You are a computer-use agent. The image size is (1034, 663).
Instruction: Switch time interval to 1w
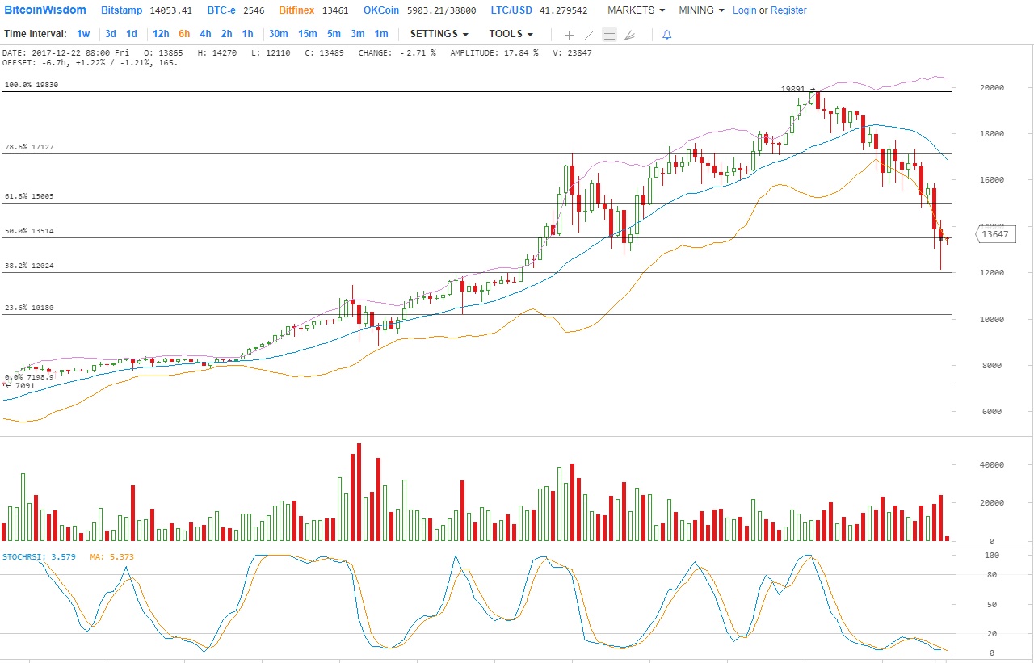(83, 34)
